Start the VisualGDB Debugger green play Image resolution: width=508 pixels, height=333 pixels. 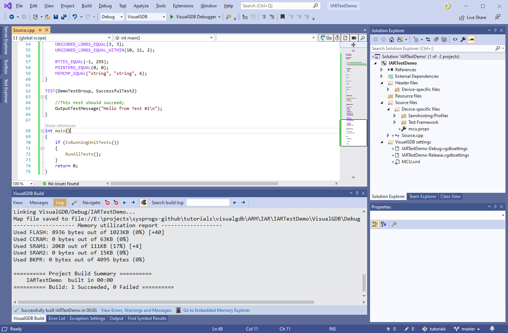[x=172, y=17]
